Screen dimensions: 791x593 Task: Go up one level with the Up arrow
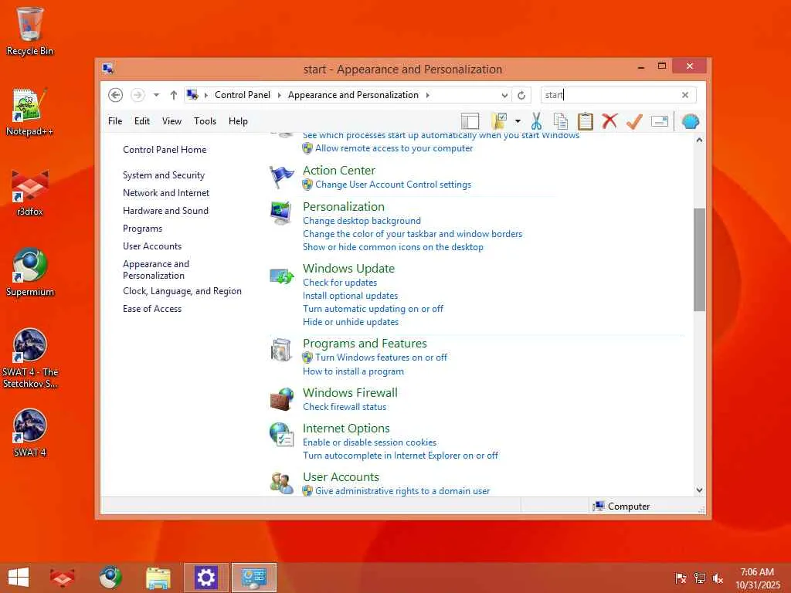[x=174, y=95]
